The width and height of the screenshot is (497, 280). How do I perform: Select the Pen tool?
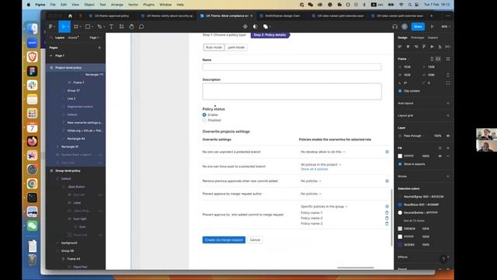(100, 26)
